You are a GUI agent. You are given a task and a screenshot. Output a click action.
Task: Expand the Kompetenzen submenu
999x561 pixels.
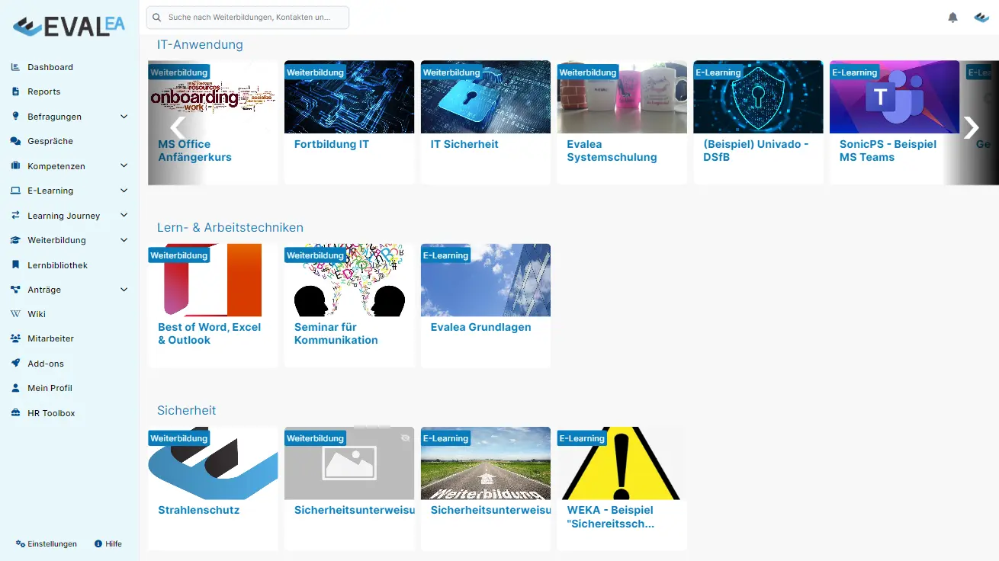point(124,166)
